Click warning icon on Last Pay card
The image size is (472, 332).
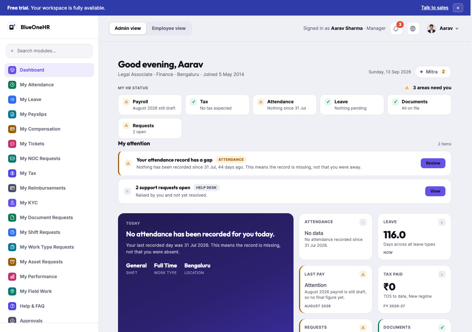363,274
